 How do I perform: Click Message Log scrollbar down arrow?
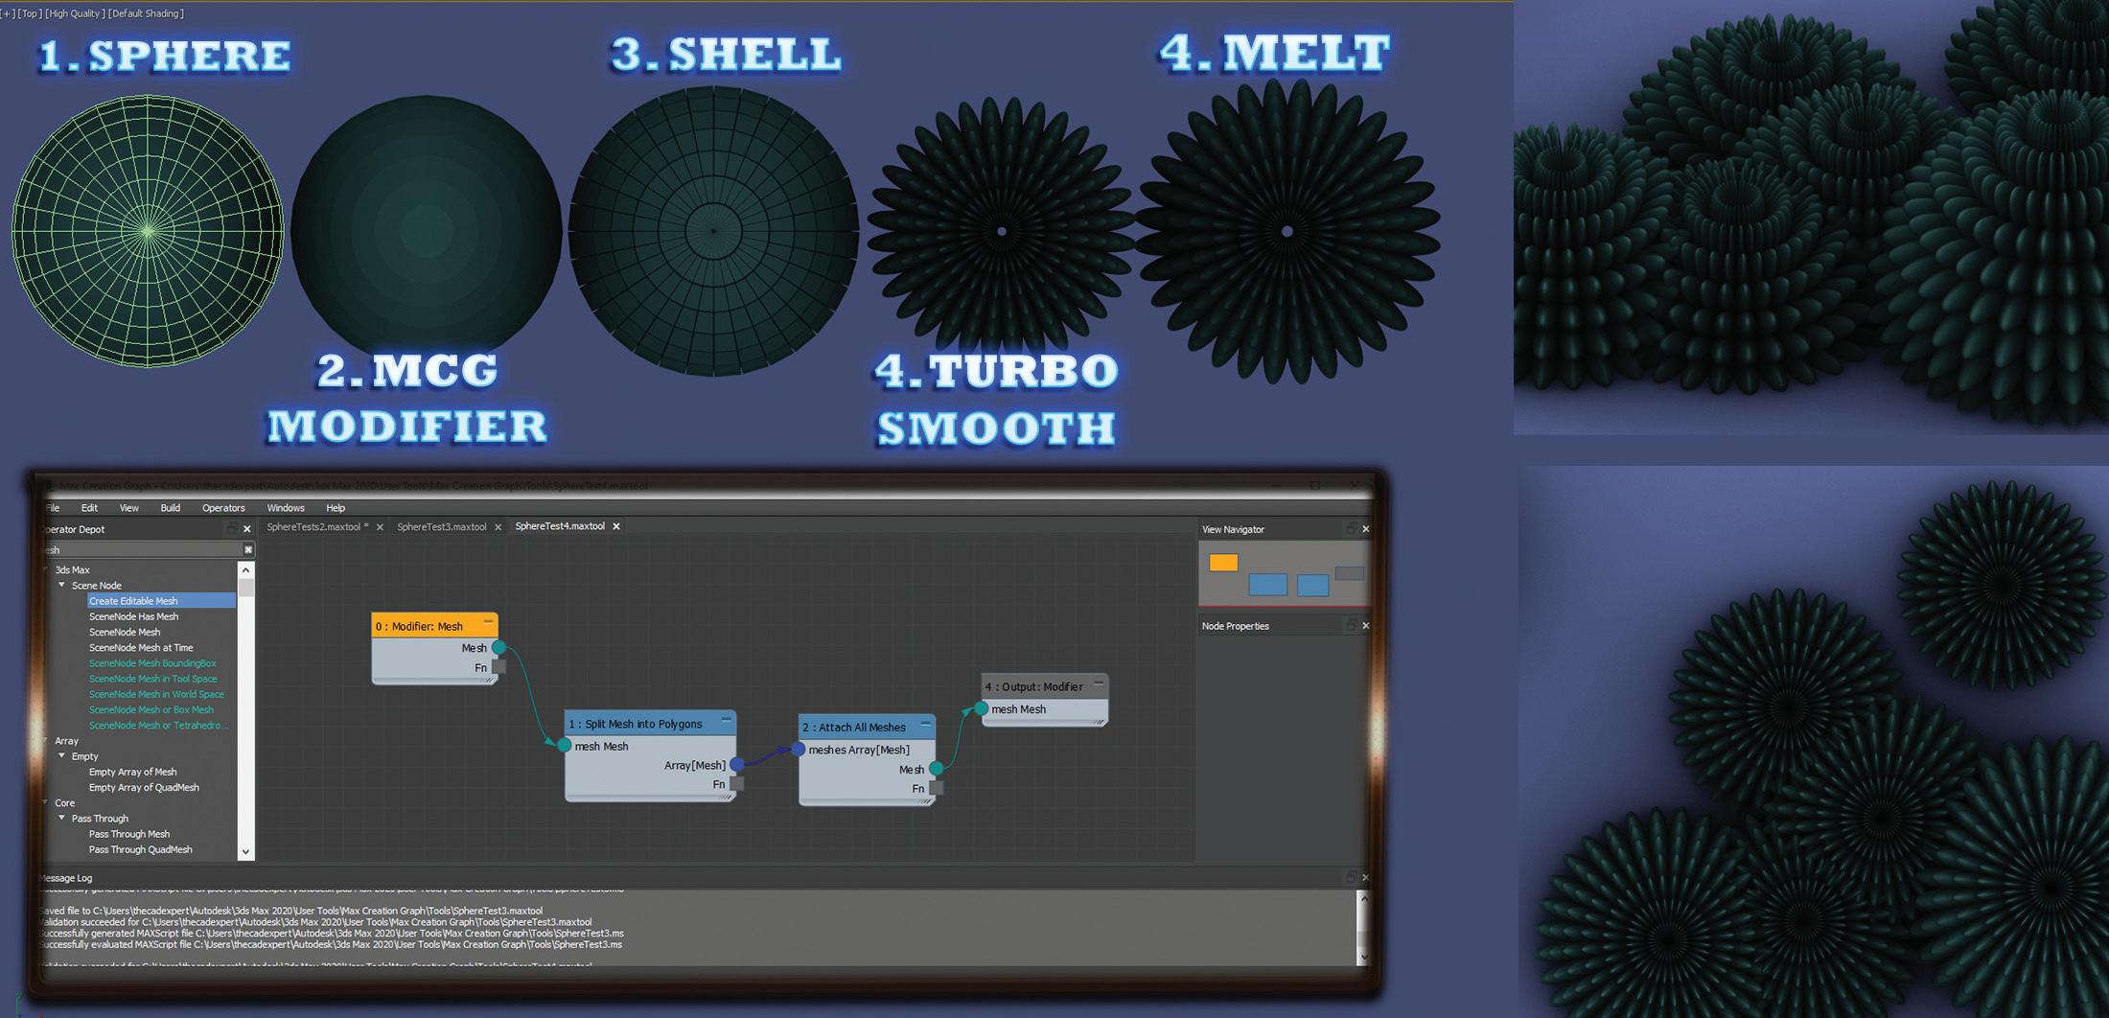(x=1364, y=957)
